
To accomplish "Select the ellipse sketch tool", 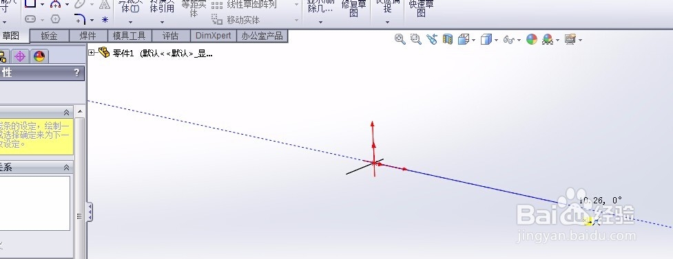I will (80, 4).
